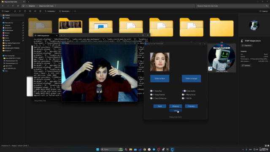Go up one folder level in Explorer
Screen dimensions: 270x152
click(13, 6)
